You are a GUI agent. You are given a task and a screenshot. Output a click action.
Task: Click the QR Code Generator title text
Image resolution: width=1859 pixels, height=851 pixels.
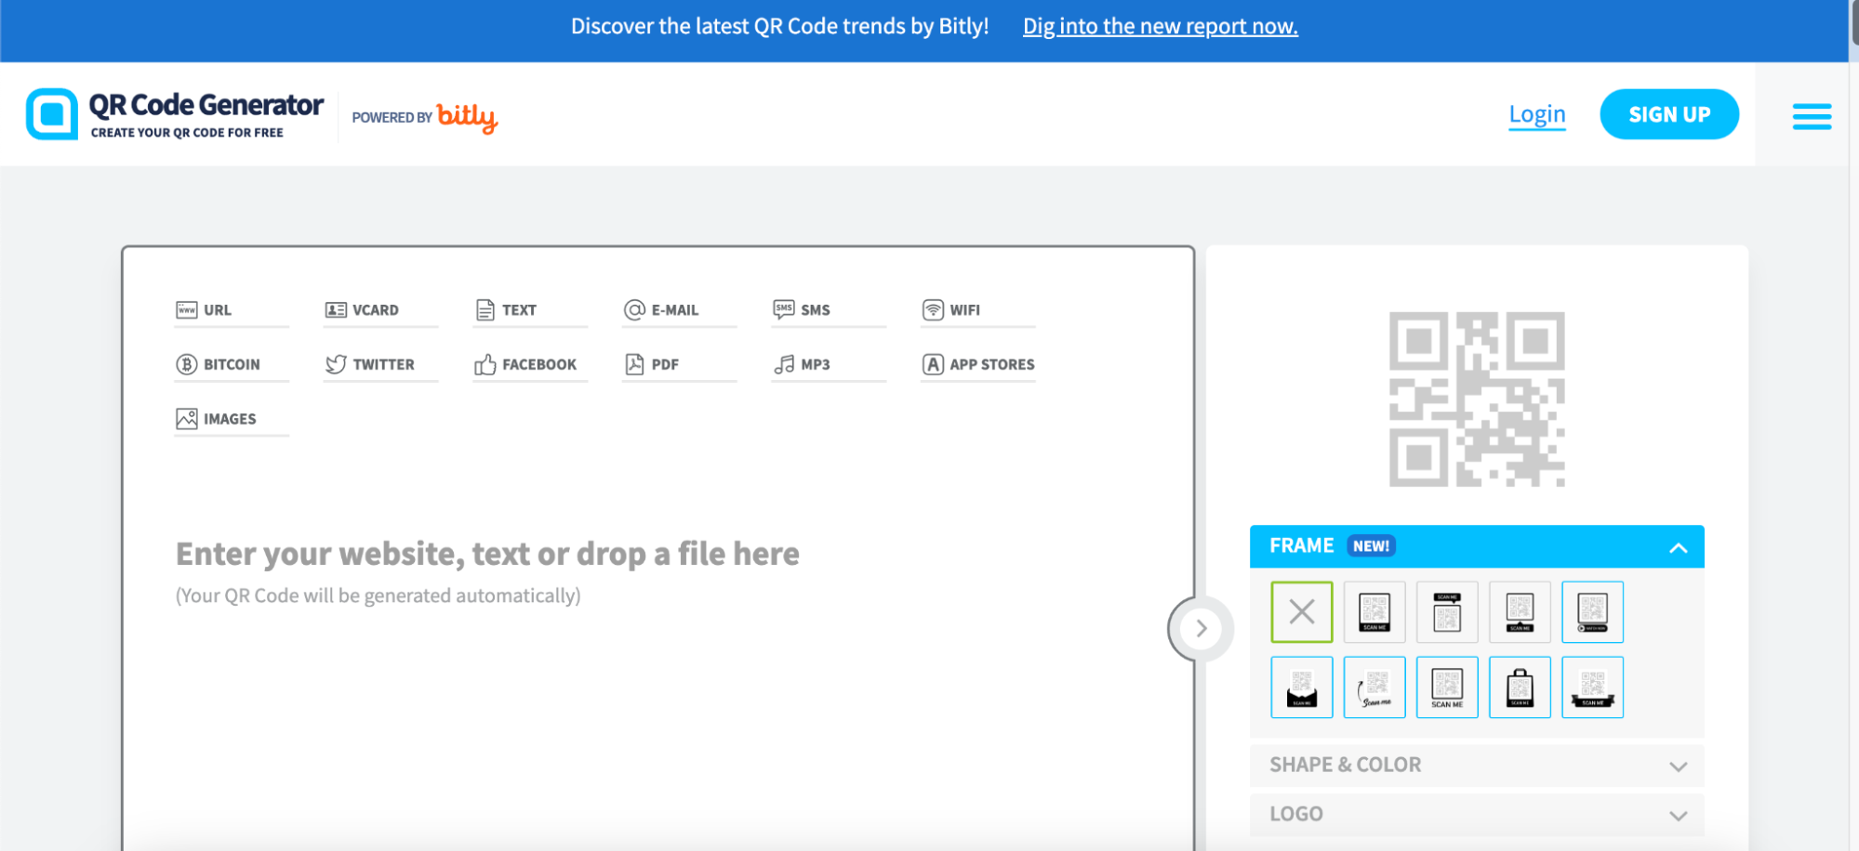click(x=206, y=105)
